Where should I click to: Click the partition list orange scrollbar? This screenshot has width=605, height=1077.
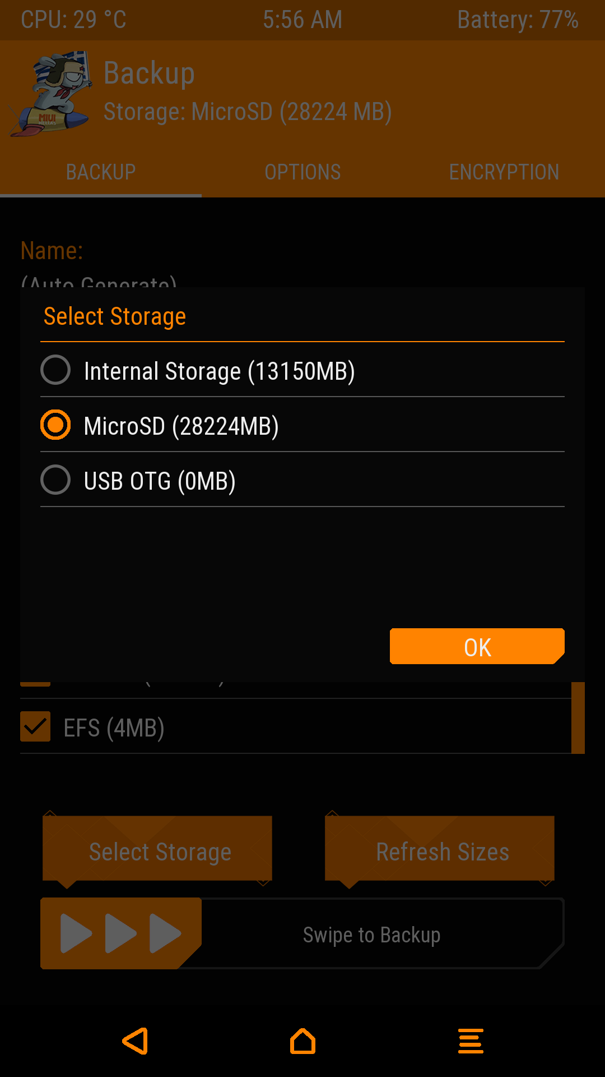pyautogui.click(x=578, y=717)
